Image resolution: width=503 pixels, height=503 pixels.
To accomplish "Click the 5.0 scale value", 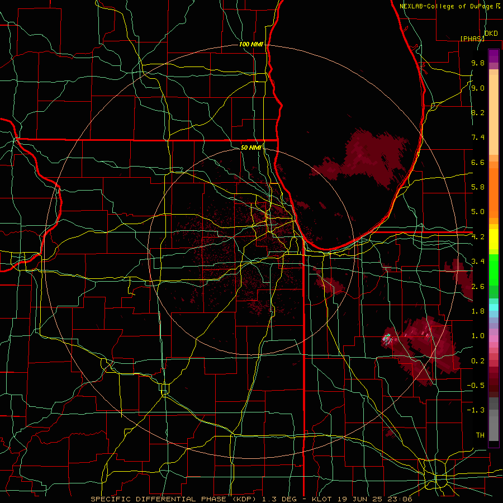I will tap(478, 212).
